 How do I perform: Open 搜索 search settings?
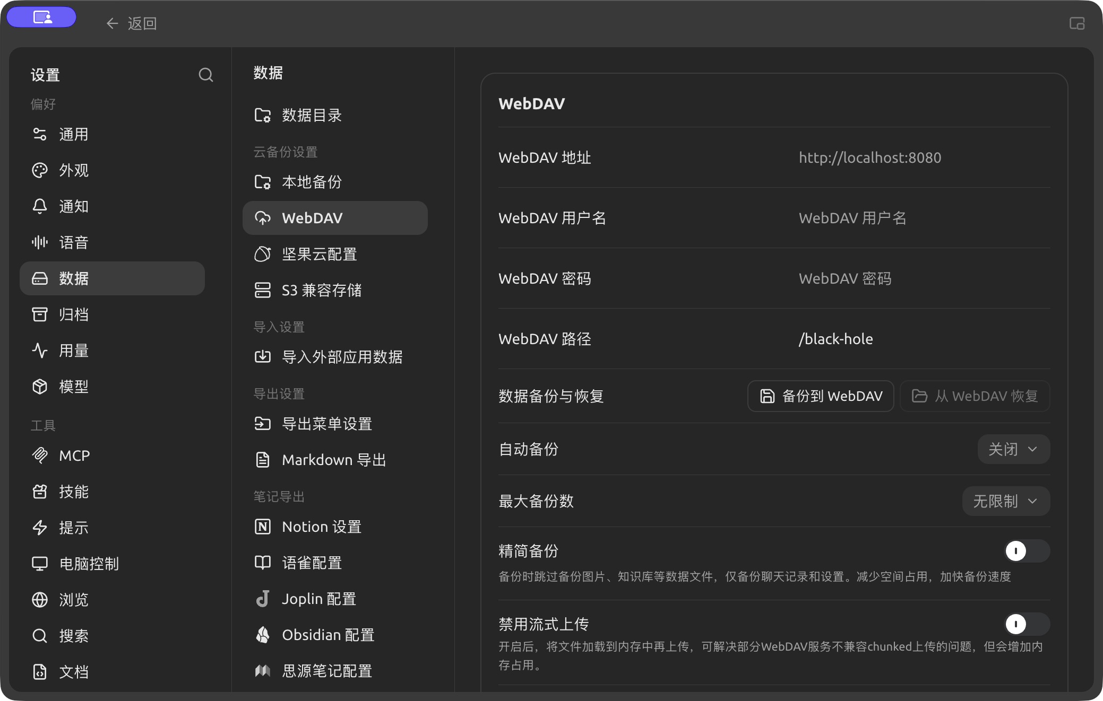coord(112,636)
